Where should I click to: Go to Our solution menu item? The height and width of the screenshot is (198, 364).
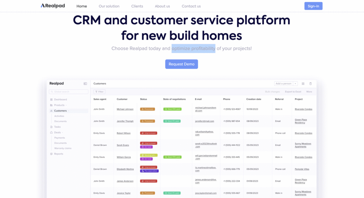click(109, 6)
